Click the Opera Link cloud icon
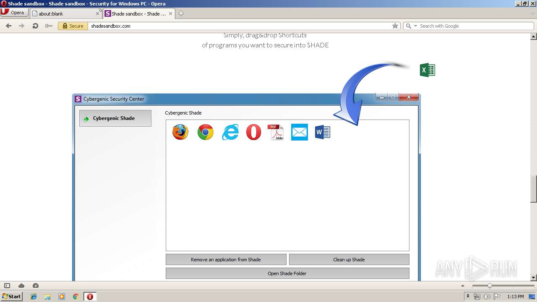This screenshot has height=302, width=537. coord(21,286)
